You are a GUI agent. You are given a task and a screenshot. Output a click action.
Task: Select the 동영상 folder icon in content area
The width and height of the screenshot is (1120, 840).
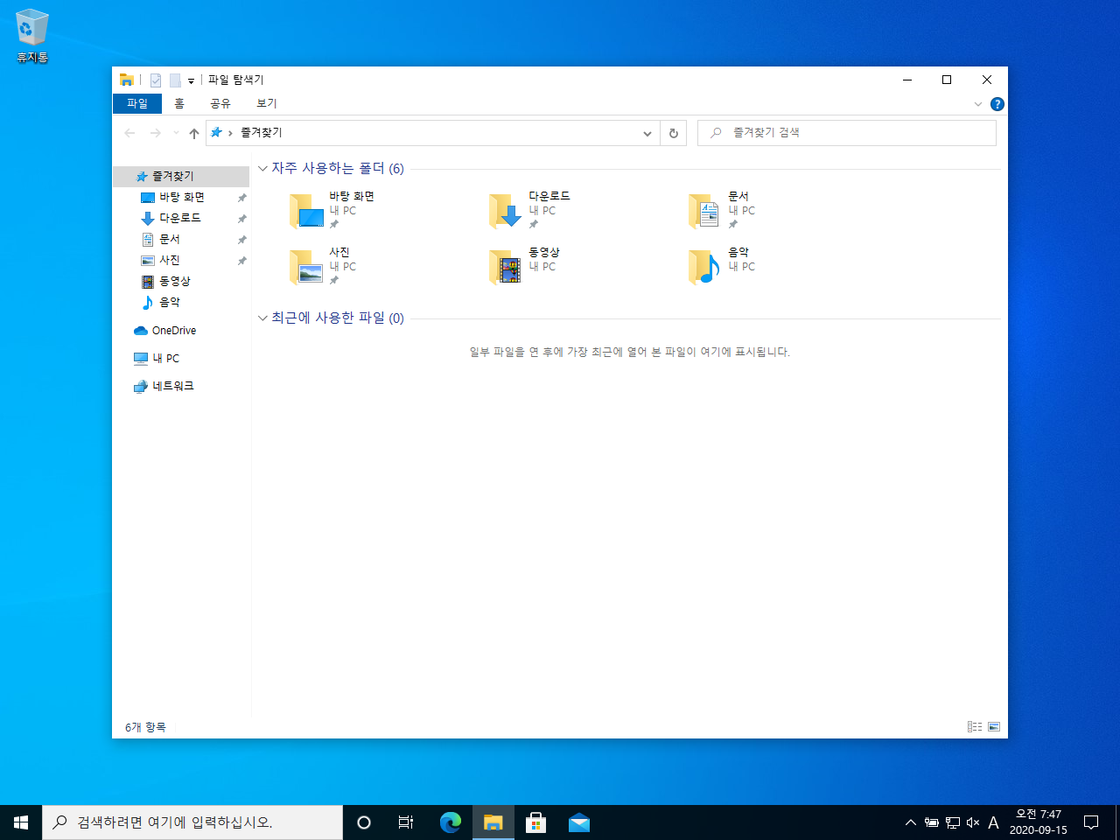(506, 267)
